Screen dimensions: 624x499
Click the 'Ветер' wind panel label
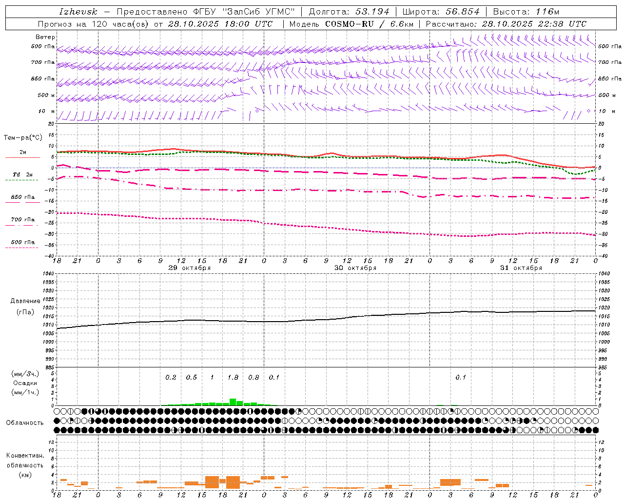45,37
